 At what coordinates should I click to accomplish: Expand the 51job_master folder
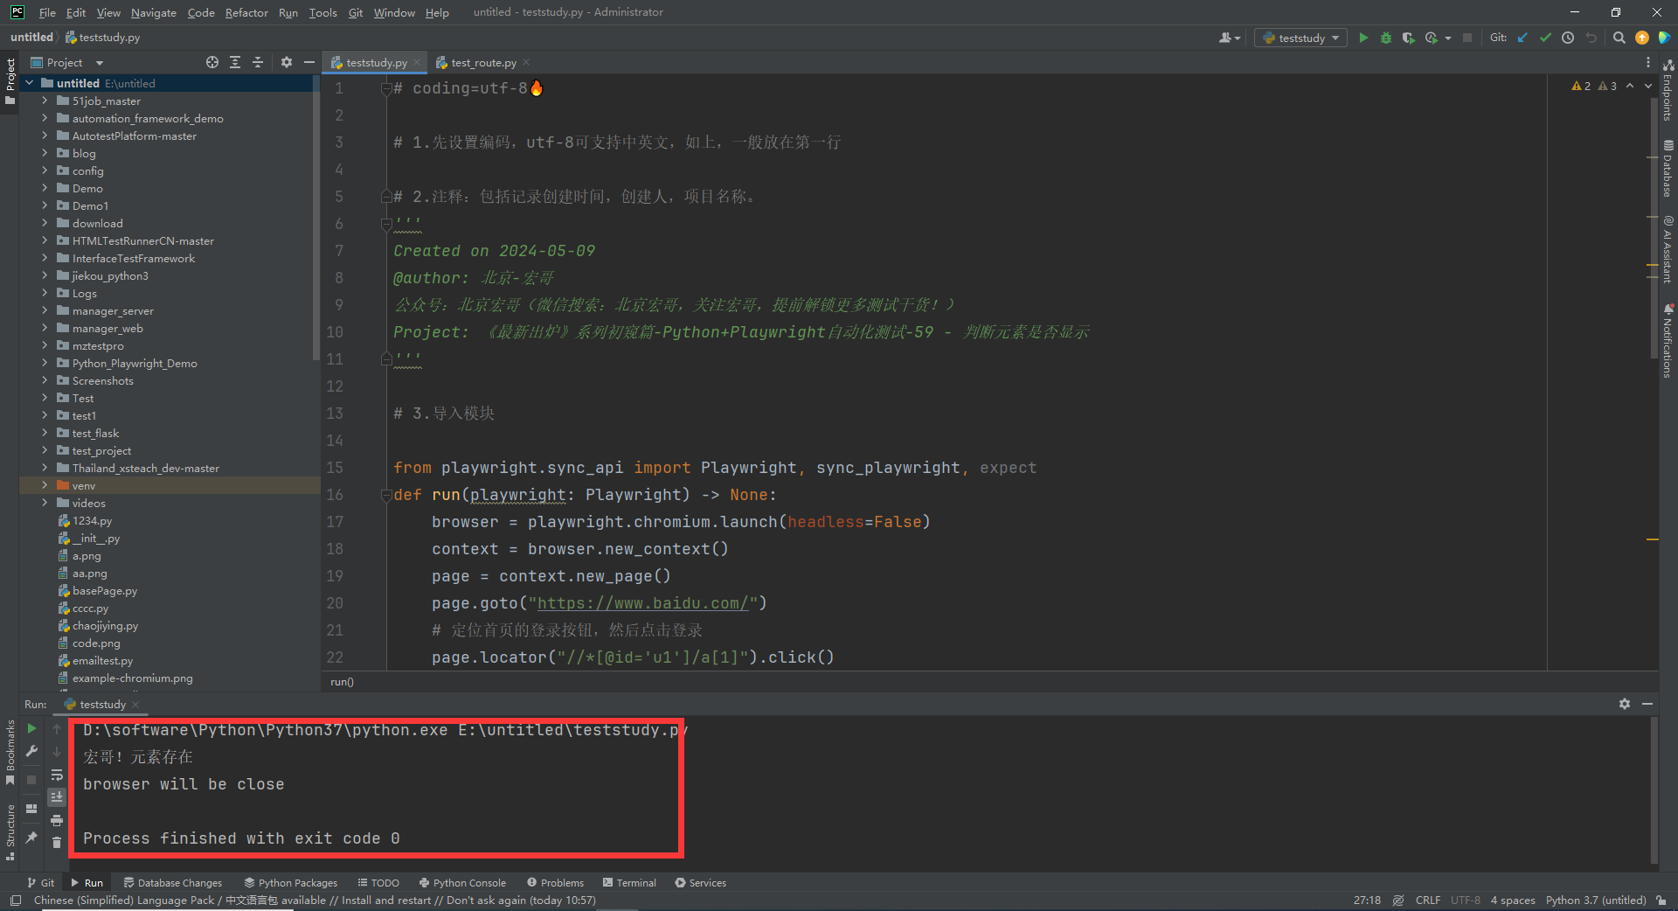pos(45,101)
